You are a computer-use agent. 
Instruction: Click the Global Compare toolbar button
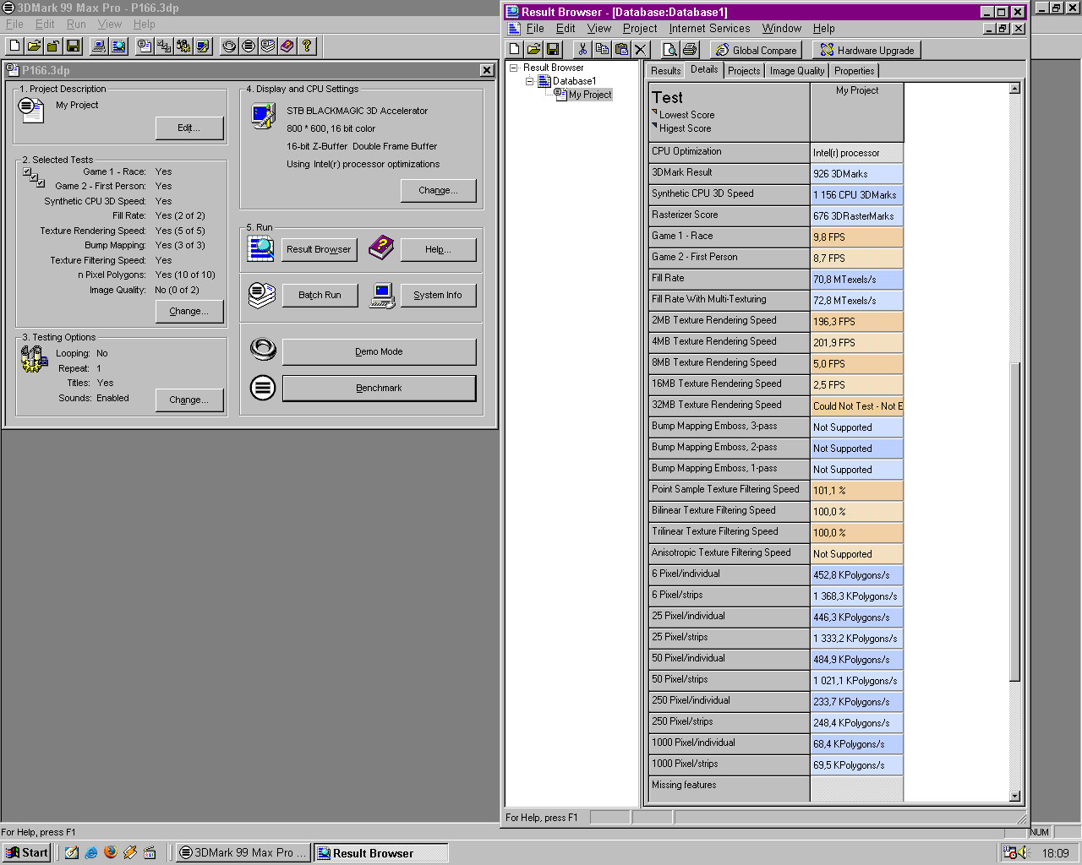click(756, 50)
